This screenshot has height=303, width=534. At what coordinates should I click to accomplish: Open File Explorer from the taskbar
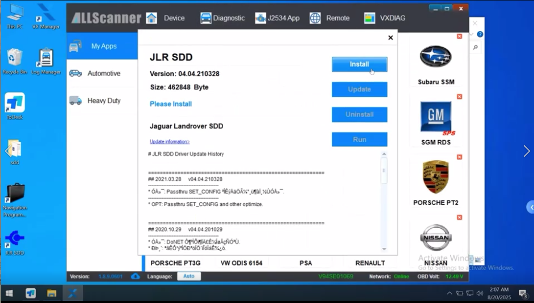pos(51,294)
